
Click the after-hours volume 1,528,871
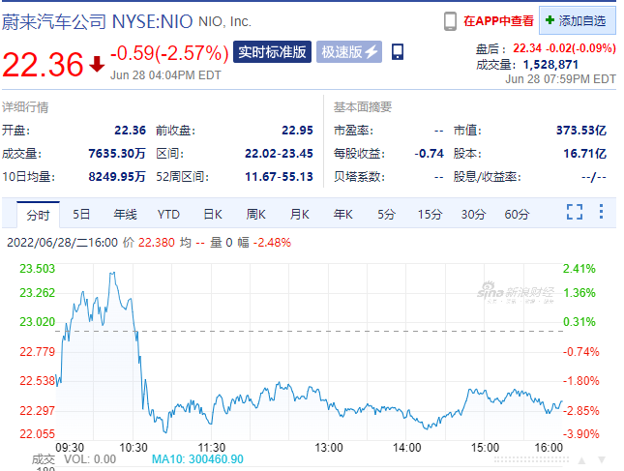coord(550,65)
